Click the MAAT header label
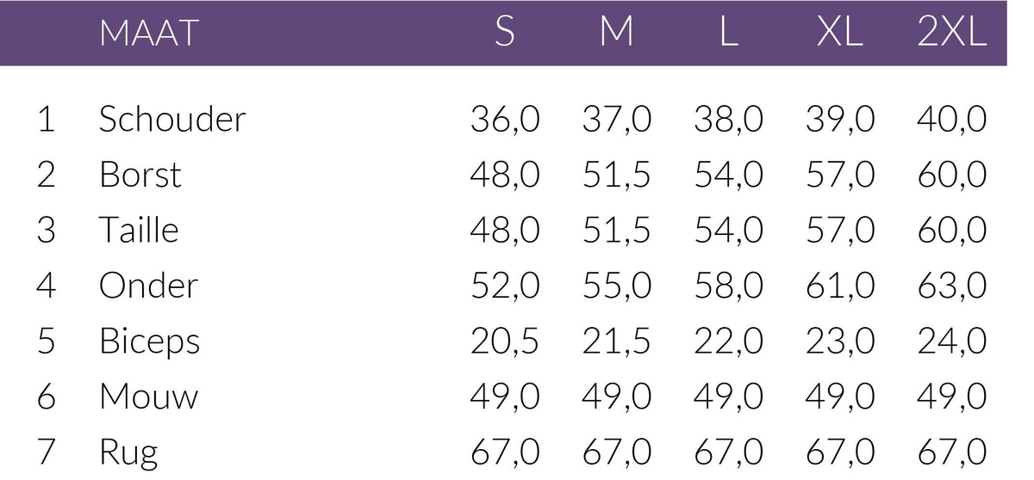Image resolution: width=1034 pixels, height=480 pixels. (x=148, y=34)
